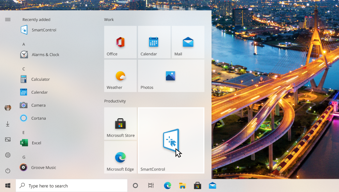Launch Excel from app list
This screenshot has height=192, width=339.
click(31, 143)
